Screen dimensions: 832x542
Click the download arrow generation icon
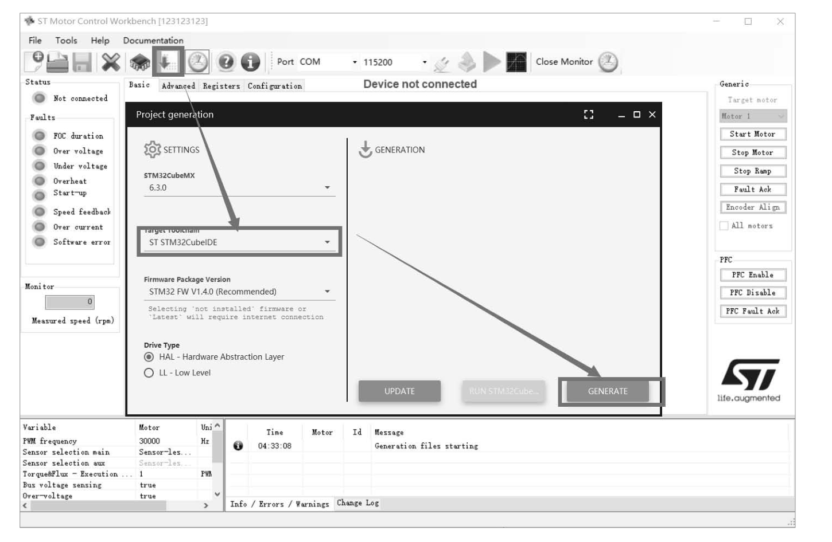(x=168, y=61)
